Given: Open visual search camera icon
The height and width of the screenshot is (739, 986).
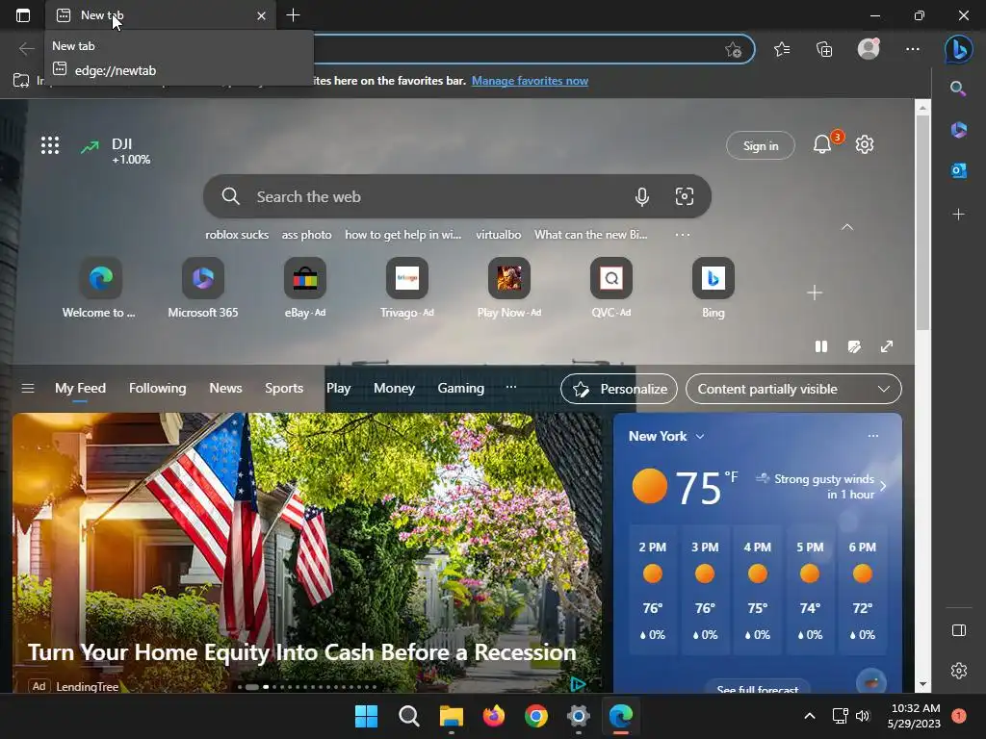Looking at the screenshot, I should tap(685, 196).
